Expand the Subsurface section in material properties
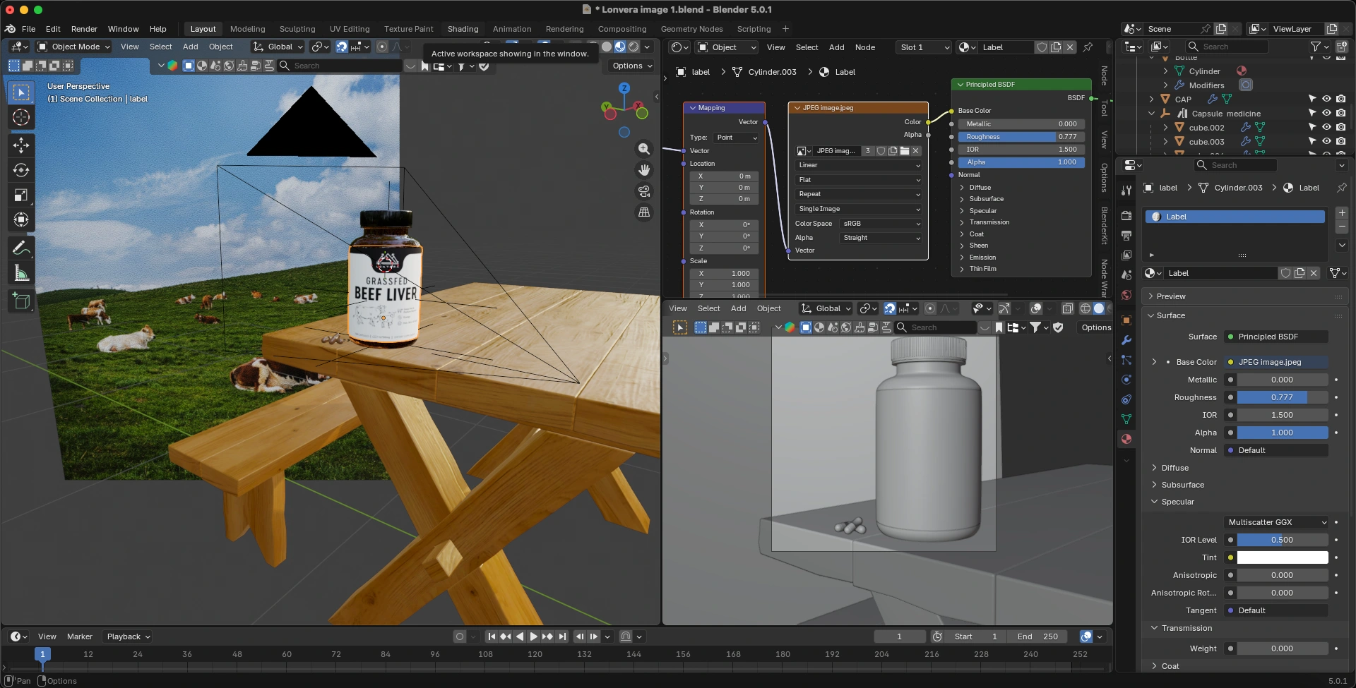 [1183, 485]
